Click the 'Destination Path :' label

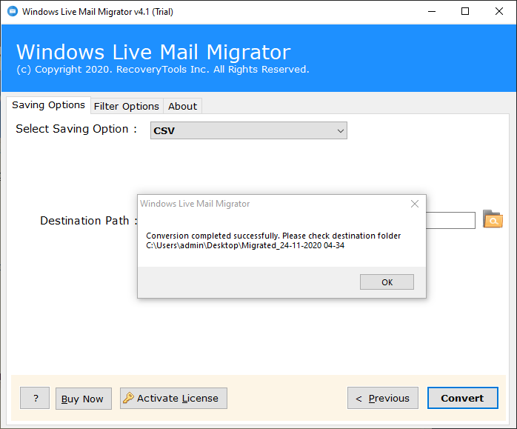tap(89, 221)
